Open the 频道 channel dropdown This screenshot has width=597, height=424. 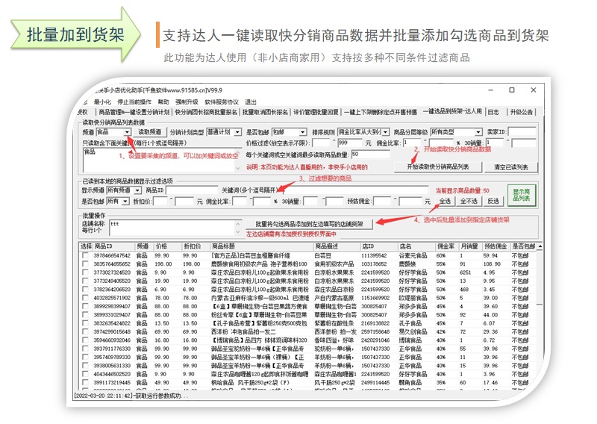[128, 132]
